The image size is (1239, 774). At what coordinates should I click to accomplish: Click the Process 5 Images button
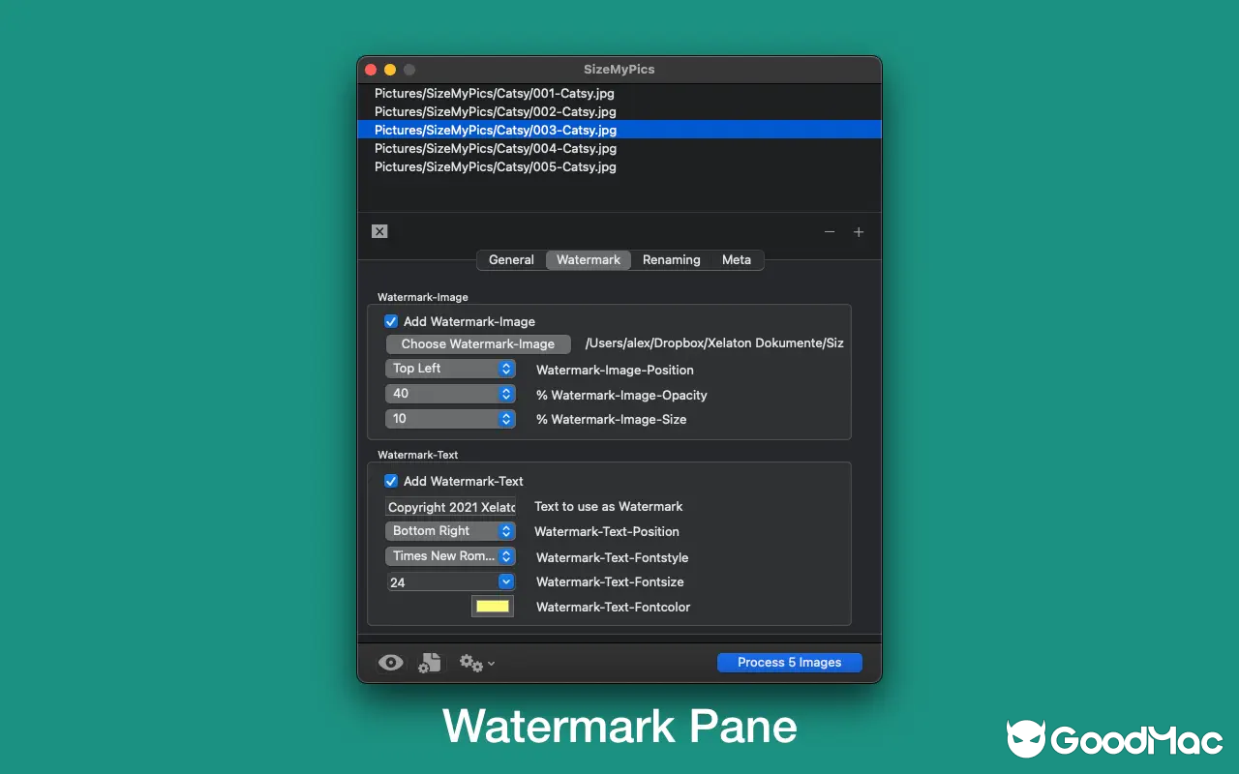click(x=789, y=662)
